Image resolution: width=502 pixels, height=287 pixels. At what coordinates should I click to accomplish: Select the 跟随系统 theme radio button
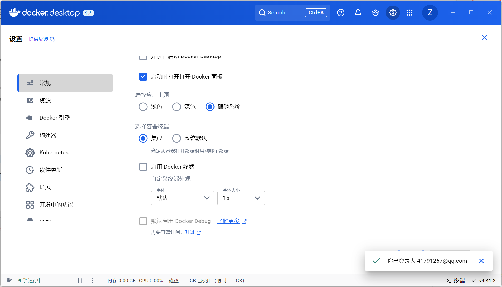click(210, 107)
